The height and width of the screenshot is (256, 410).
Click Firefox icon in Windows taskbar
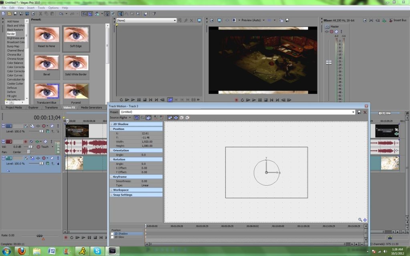point(22,251)
